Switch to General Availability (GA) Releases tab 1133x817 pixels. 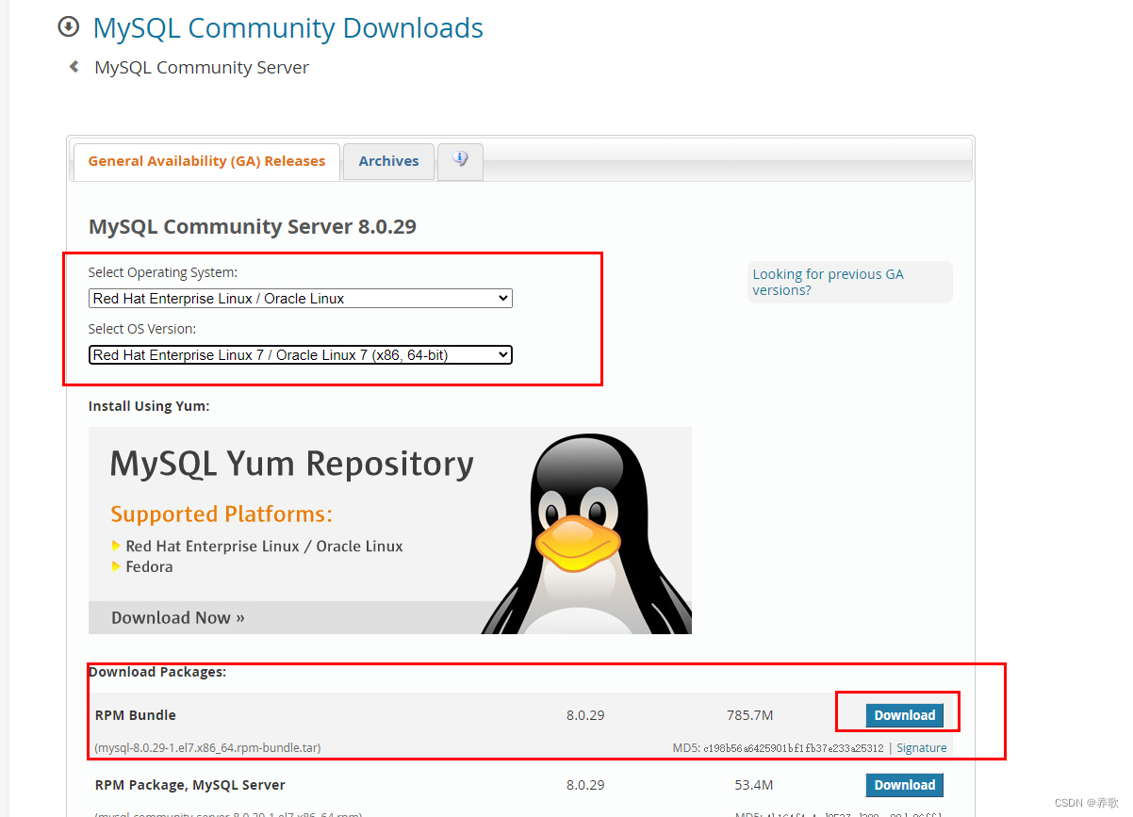click(206, 161)
